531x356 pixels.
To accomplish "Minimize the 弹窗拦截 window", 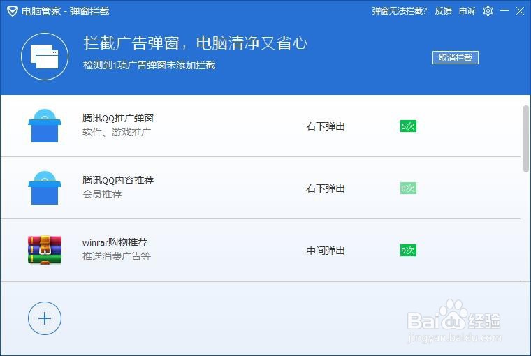I will 504,11.
